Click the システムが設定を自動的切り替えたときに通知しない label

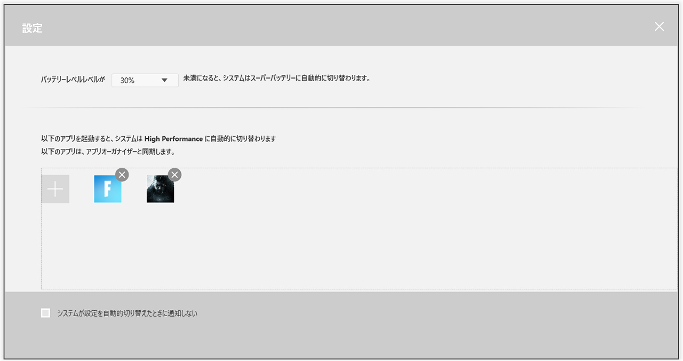click(127, 313)
